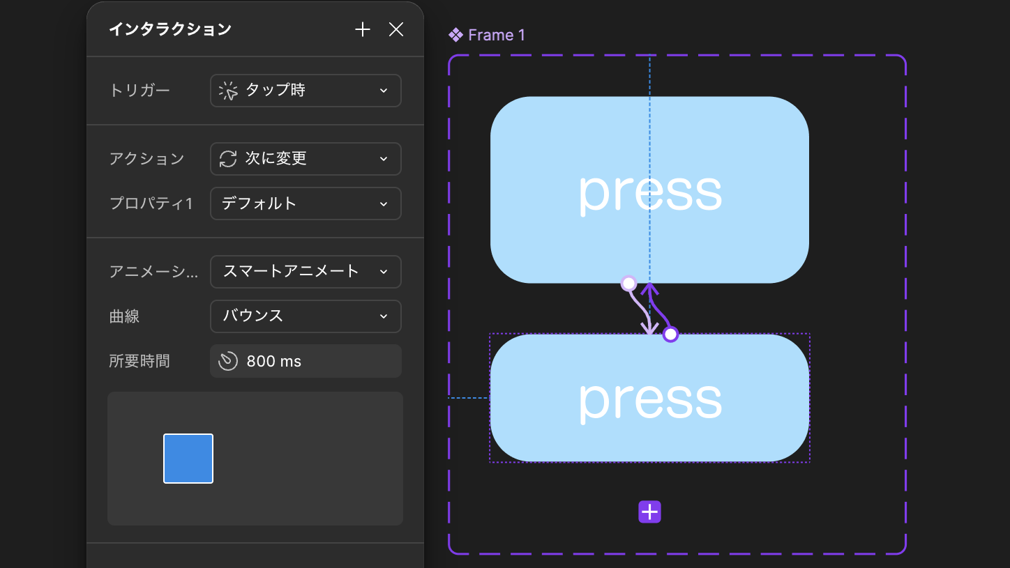Select the connection node on top press variant
Screen dimensions: 1010x568
coord(628,283)
